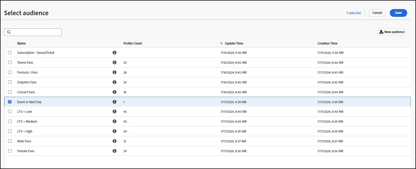Create a New audience
This screenshot has height=169, width=416.
coord(392,32)
